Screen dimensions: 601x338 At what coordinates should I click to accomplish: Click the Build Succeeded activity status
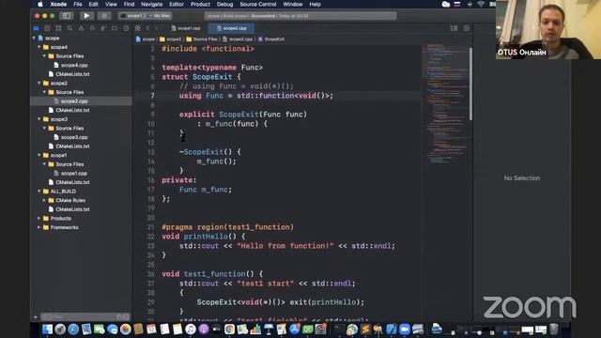point(300,16)
